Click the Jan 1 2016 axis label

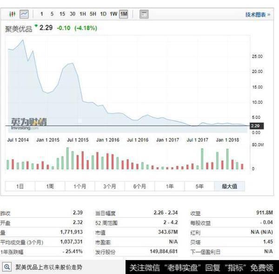(x=108, y=140)
